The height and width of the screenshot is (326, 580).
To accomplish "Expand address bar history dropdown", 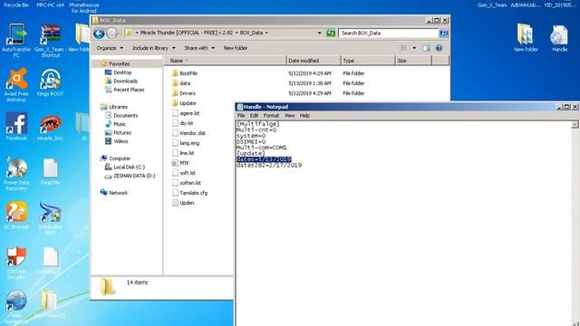I will click(x=319, y=33).
